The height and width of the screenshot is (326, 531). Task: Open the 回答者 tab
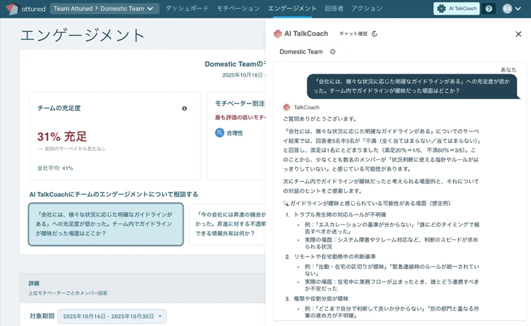coord(334,9)
